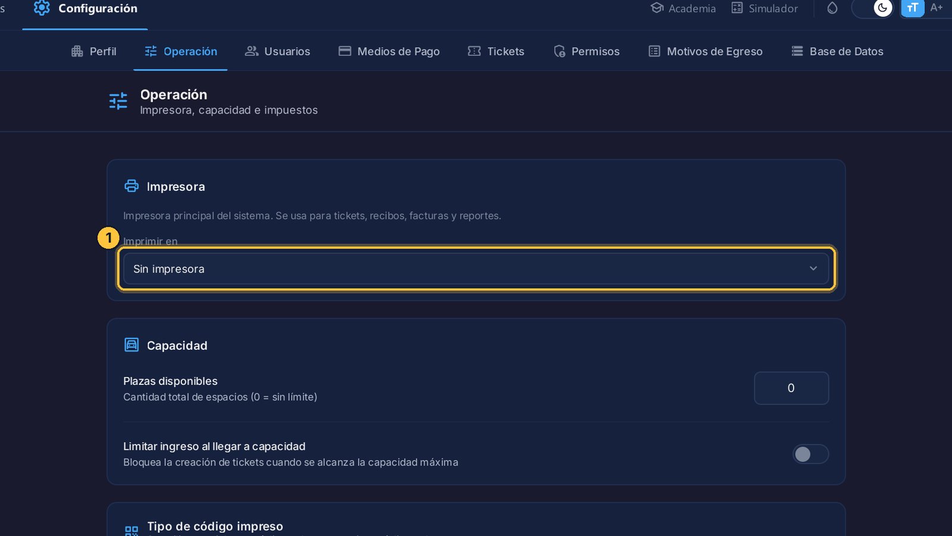Click the sliders icon beside the Operación heading
Screen dimensions: 952x536
pos(118,101)
